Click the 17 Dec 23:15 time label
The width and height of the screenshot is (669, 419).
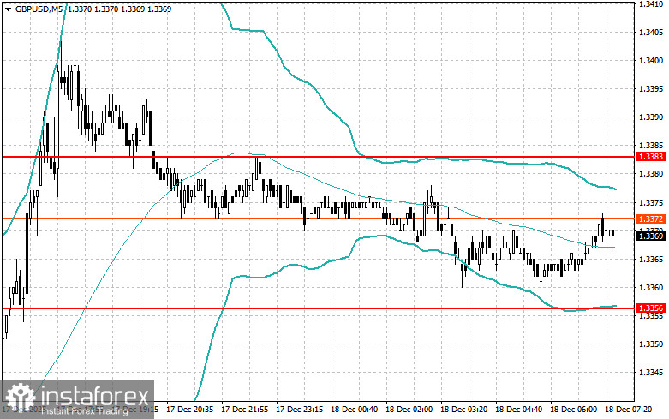(300, 410)
